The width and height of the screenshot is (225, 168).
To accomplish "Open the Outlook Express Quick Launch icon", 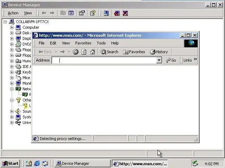I will click(x=45, y=163).
